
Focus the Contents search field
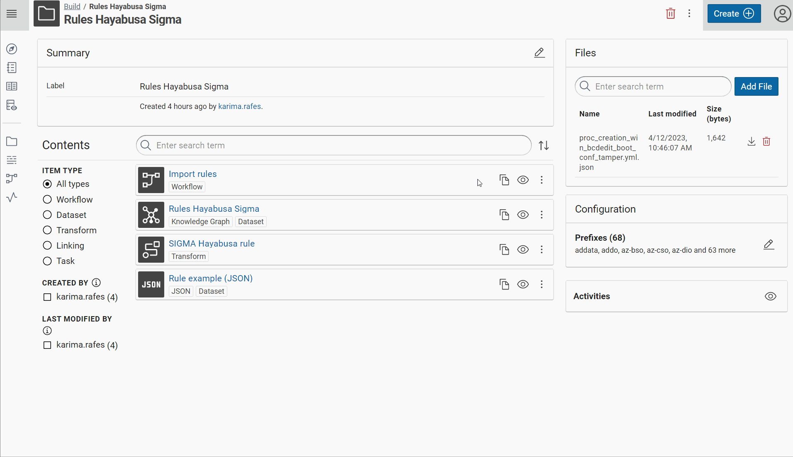click(333, 145)
